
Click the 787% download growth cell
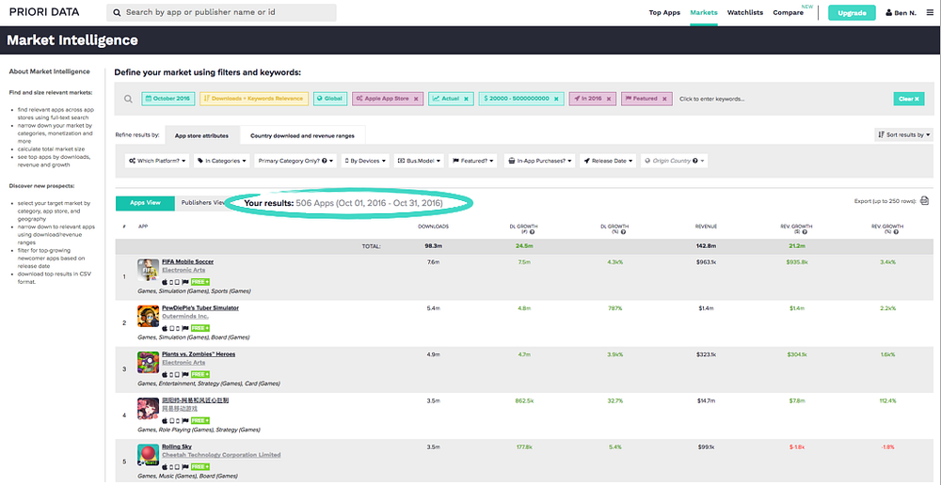pyautogui.click(x=615, y=308)
